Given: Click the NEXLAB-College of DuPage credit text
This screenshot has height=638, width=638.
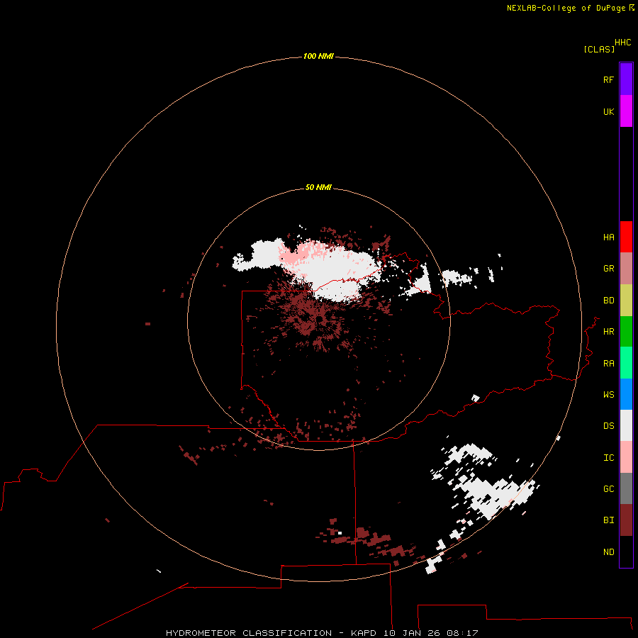Looking at the screenshot, I should [566, 8].
